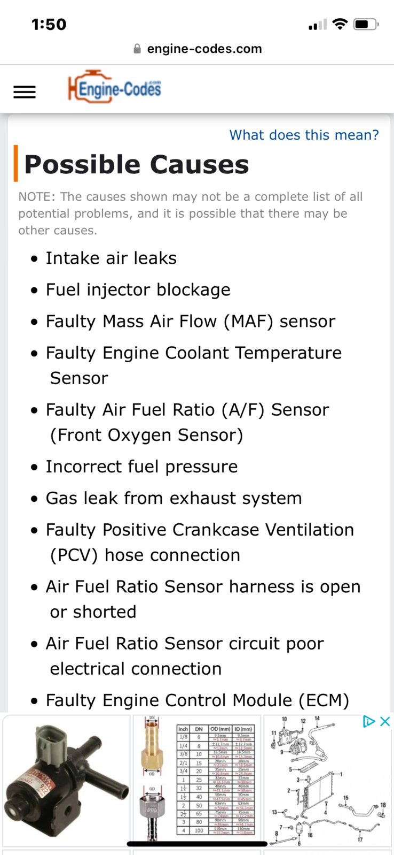Open the car parts diagram ad thumbnail
Image resolution: width=394 pixels, height=855 pixels.
click(327, 781)
